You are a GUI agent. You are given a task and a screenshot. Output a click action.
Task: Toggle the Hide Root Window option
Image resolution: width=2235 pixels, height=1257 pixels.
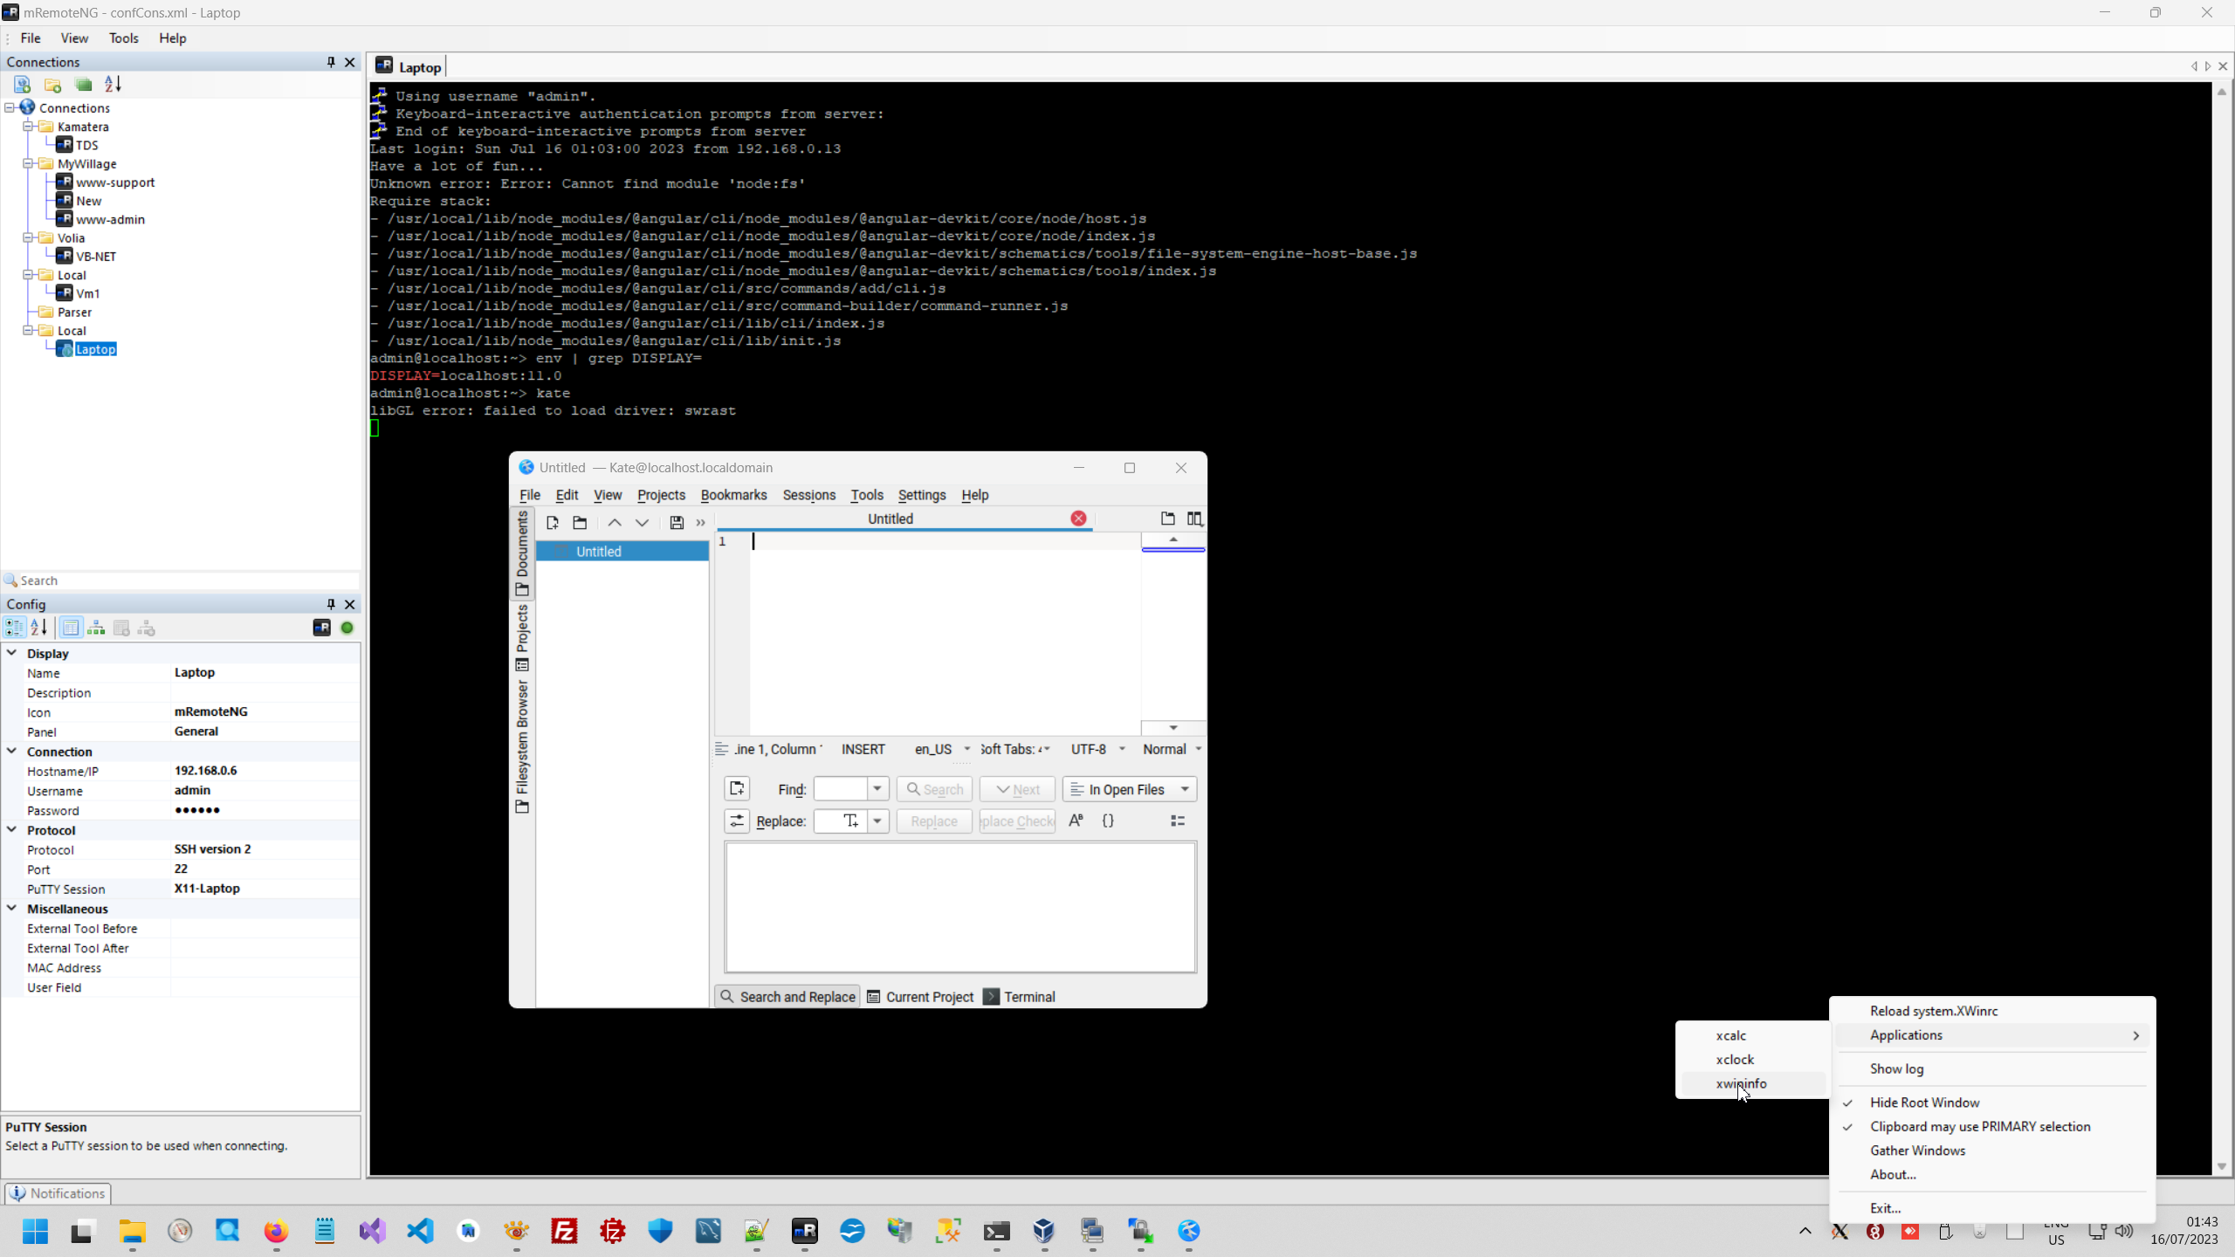(x=1924, y=1102)
